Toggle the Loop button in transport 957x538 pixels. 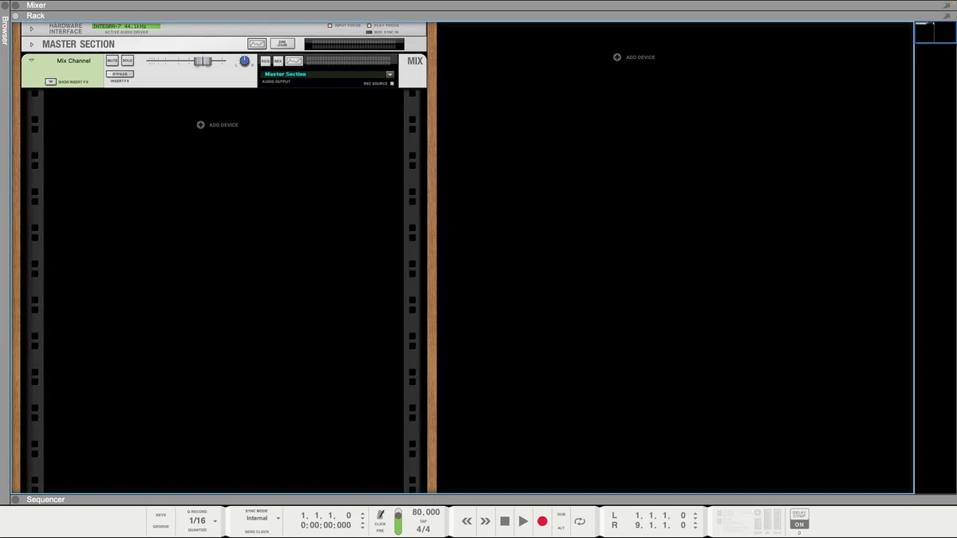point(580,521)
